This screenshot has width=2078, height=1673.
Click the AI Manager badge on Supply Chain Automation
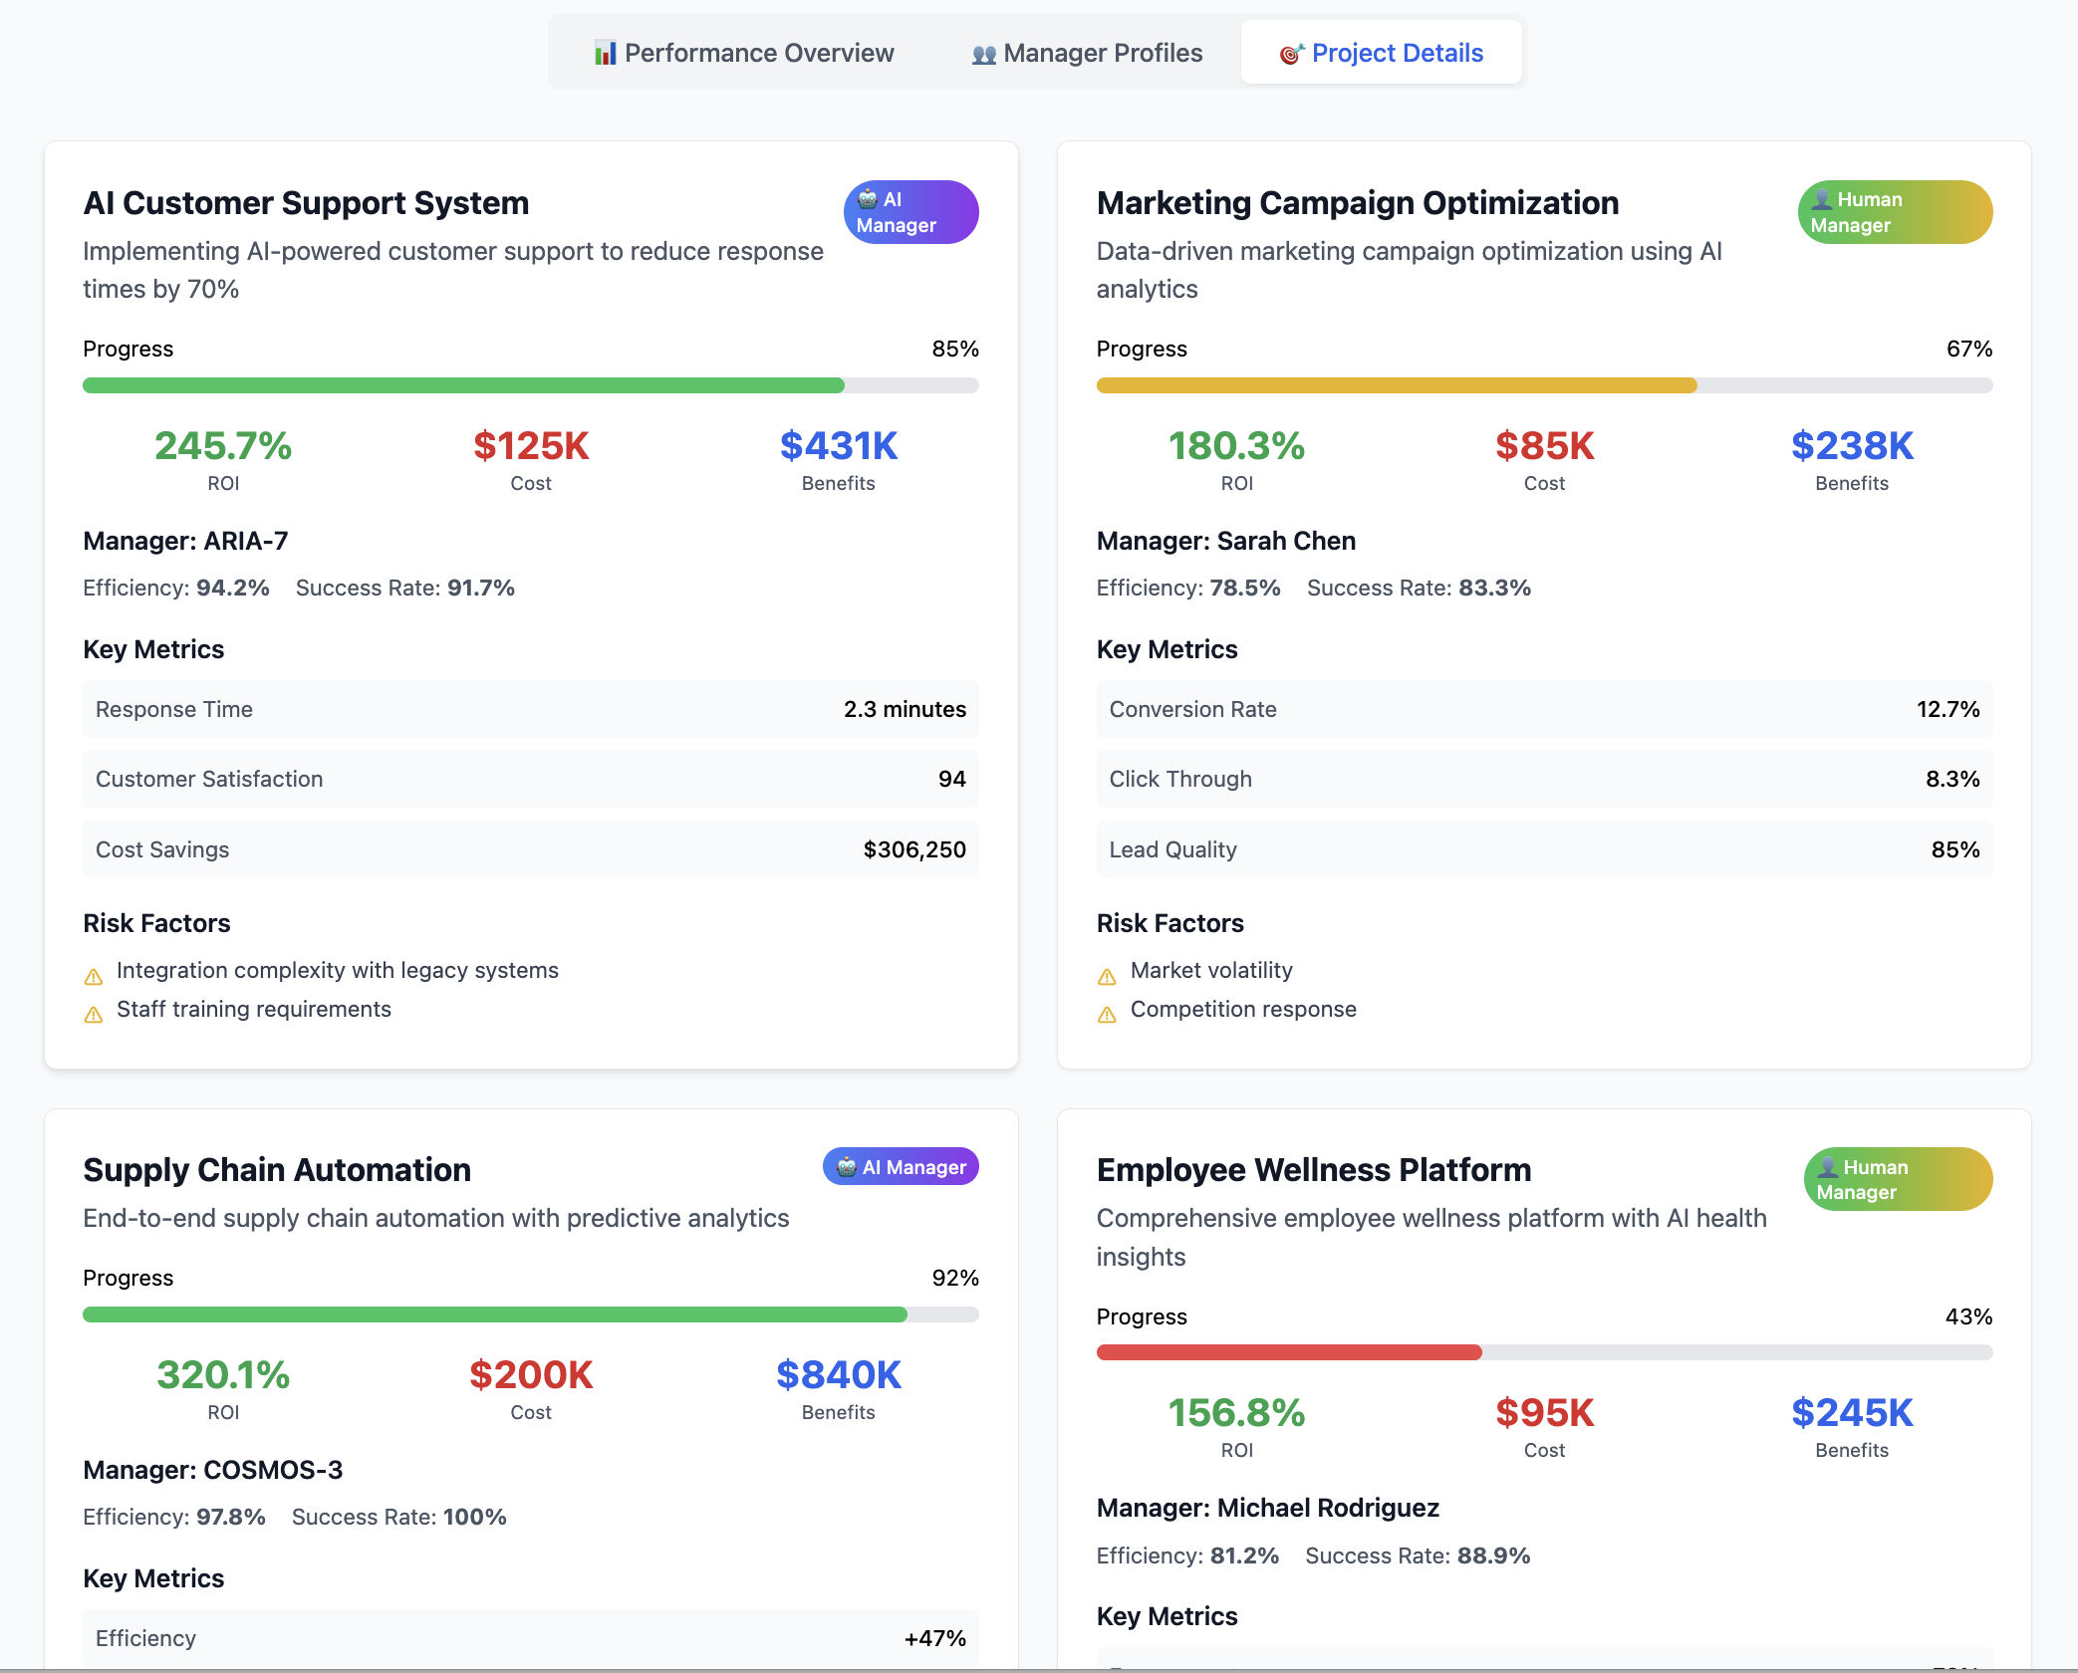click(901, 1167)
